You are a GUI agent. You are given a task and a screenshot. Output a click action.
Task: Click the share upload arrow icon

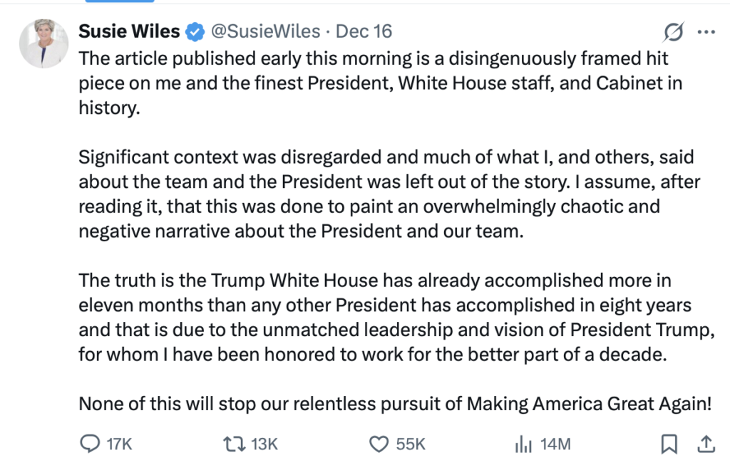click(x=706, y=444)
